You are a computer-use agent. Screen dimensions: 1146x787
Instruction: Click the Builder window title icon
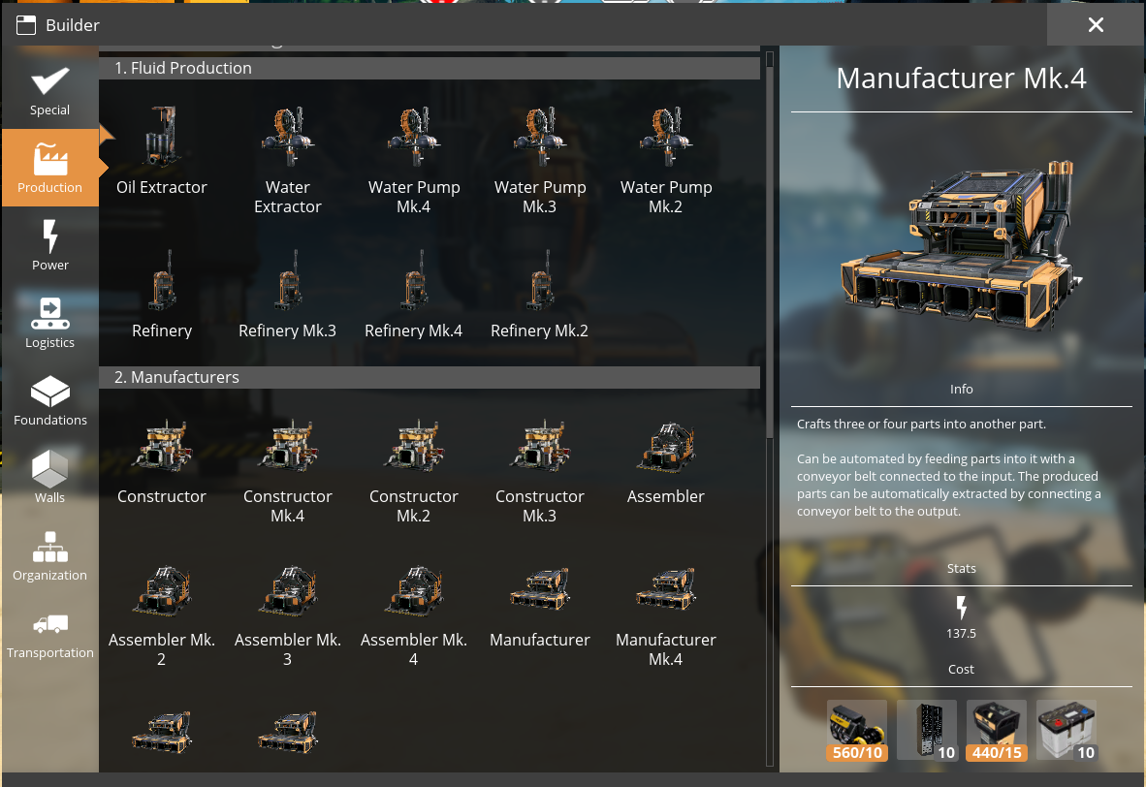(26, 25)
